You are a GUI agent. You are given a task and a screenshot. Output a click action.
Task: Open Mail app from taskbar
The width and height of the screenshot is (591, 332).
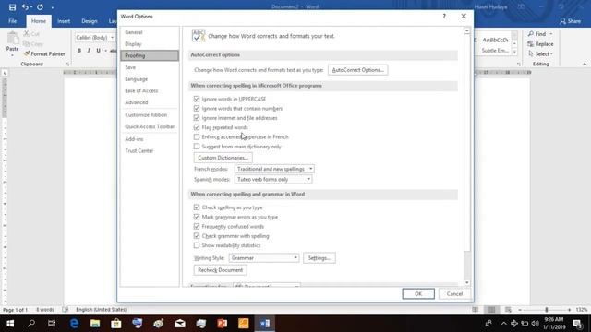pos(180,324)
